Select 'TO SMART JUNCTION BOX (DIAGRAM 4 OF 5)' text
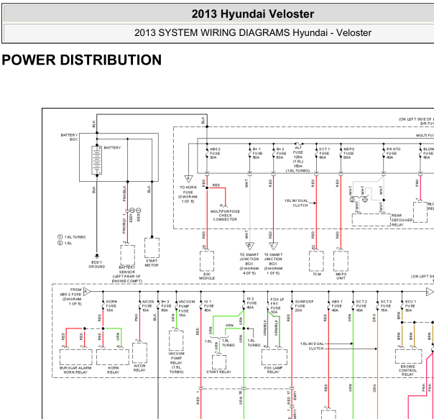 [x=249, y=264]
